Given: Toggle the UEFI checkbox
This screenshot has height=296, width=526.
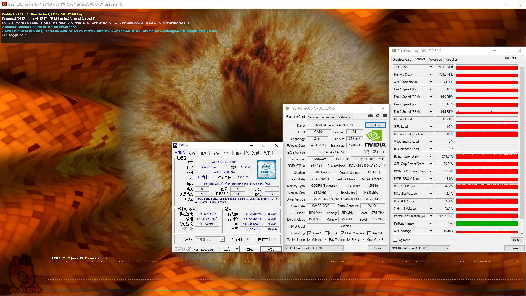Looking at the screenshot, I should (374, 152).
